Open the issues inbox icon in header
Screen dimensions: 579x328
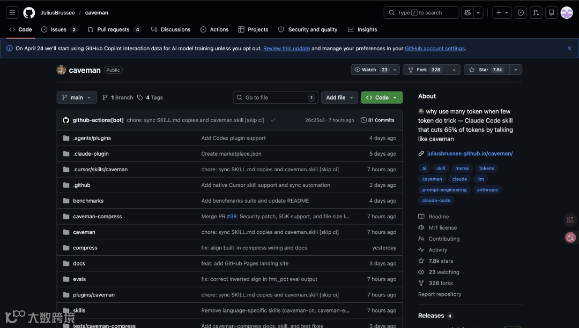[x=521, y=12]
